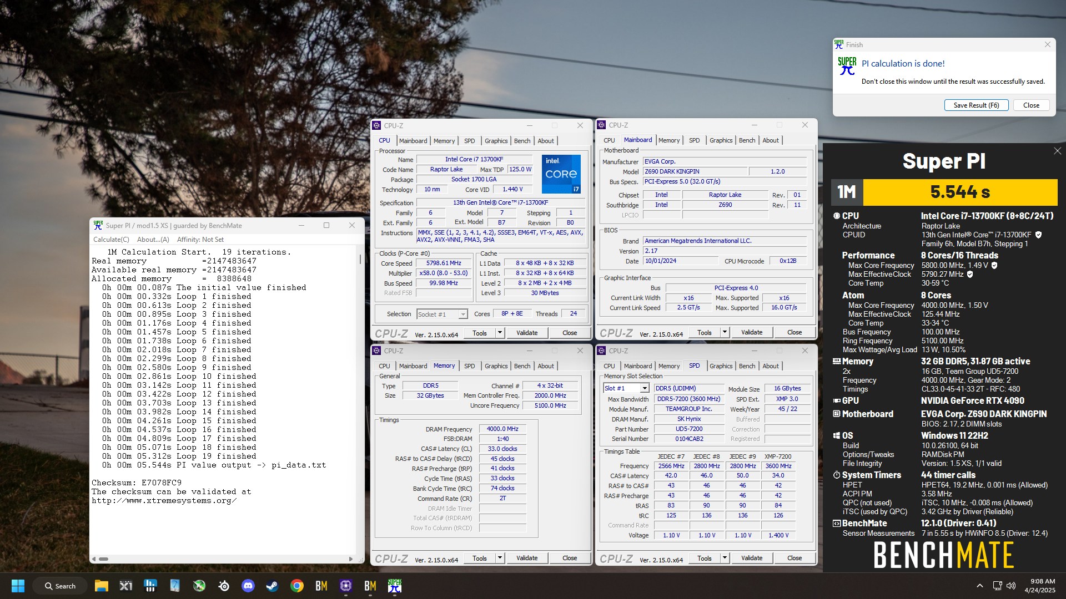Close the BenchMate Super PI result panel
This screenshot has width=1066, height=599.
coord(1057,151)
